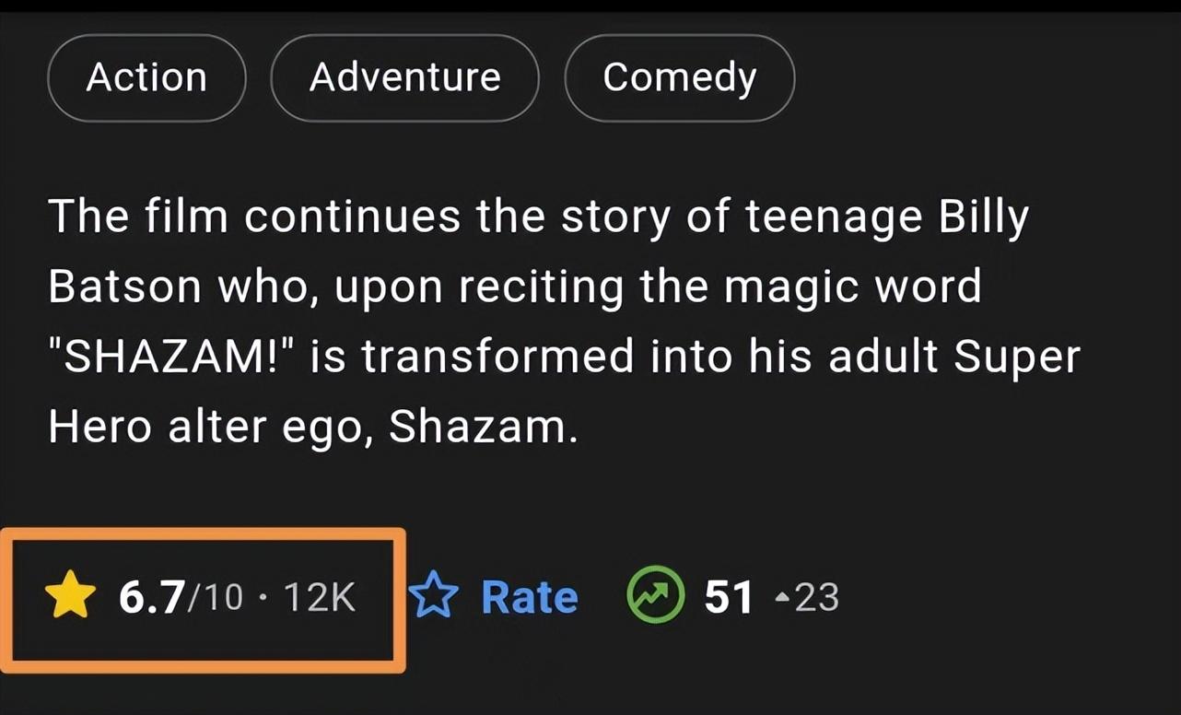Image resolution: width=1181 pixels, height=715 pixels.
Task: Click the dot separator between 10 and 12K
Action: tap(264, 598)
